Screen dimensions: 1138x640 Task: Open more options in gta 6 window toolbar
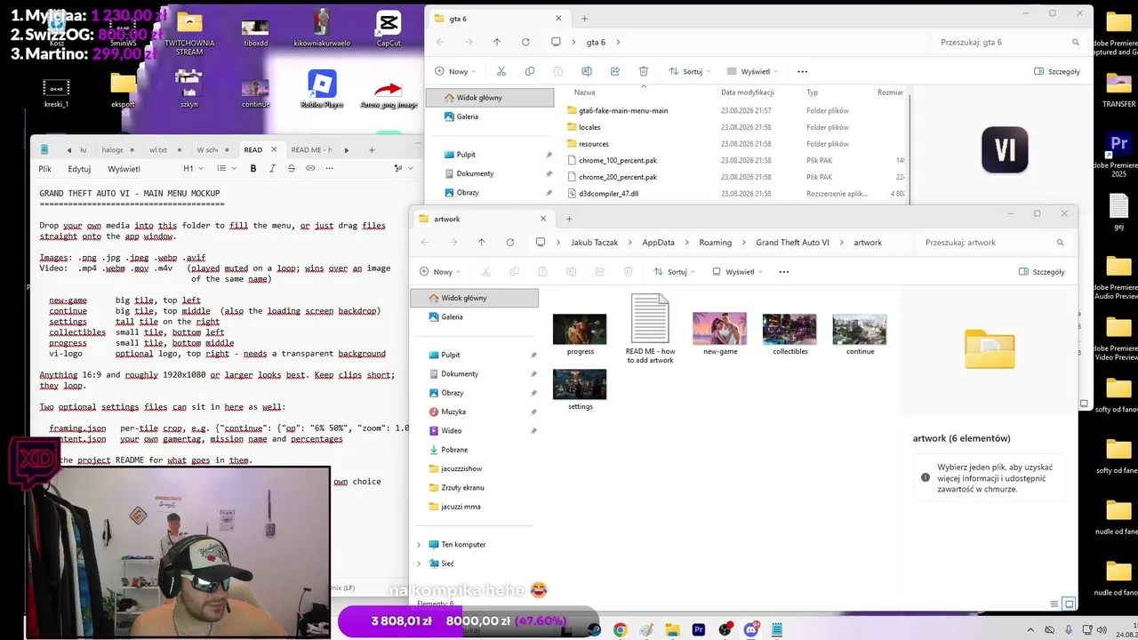point(802,71)
